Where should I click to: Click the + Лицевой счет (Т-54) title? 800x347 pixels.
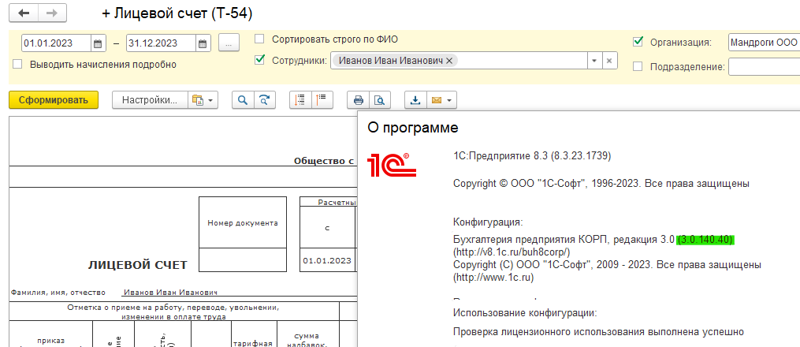(177, 13)
